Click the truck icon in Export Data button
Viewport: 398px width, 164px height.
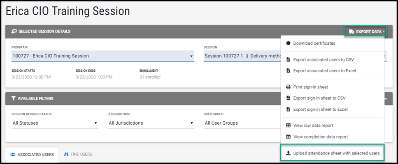(x=351, y=32)
